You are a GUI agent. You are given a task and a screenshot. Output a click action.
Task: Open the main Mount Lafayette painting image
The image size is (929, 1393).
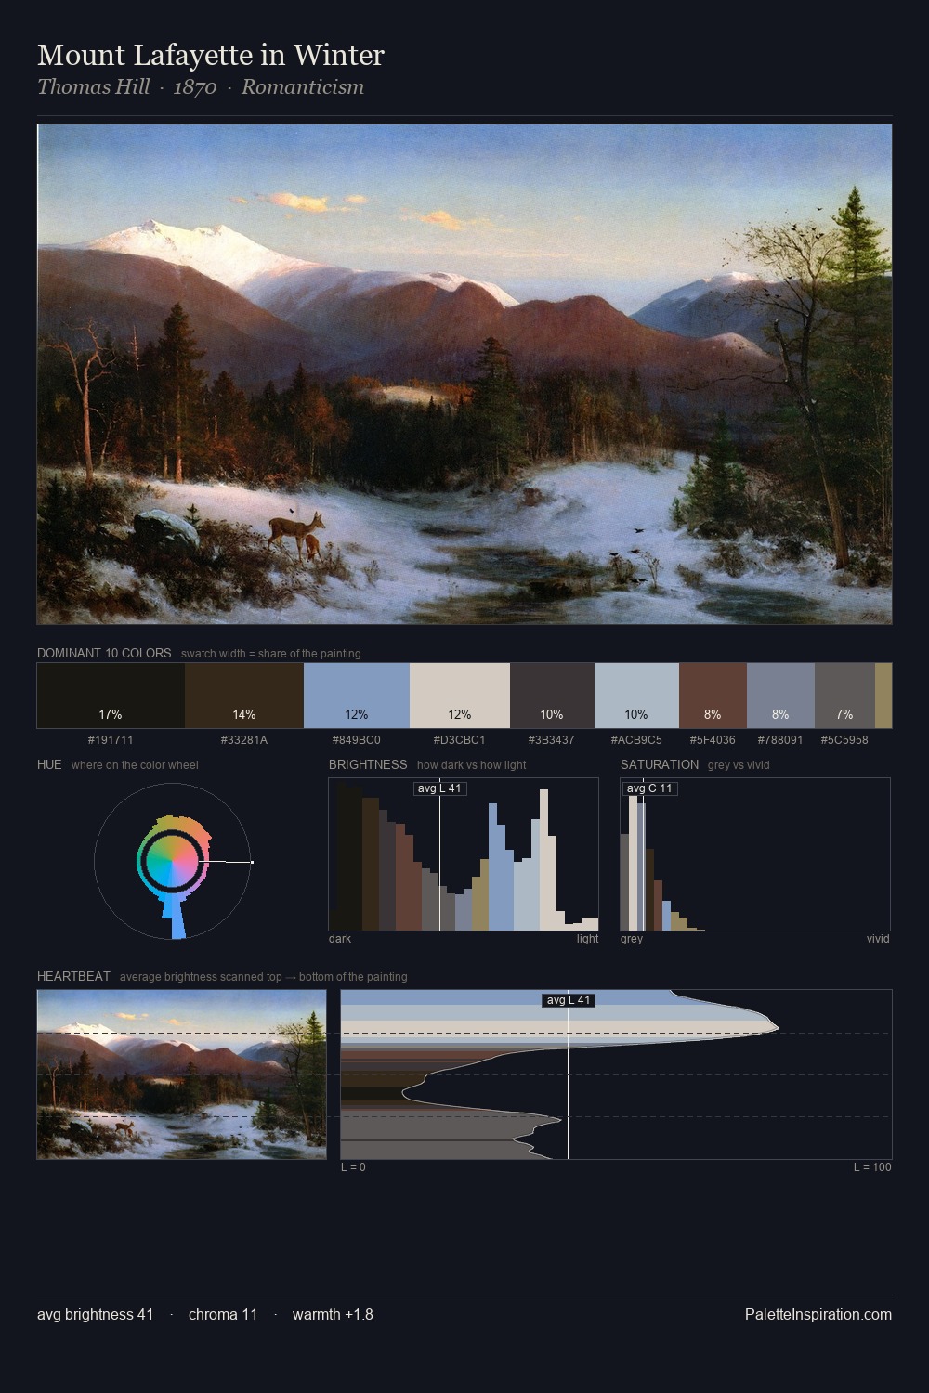464,374
